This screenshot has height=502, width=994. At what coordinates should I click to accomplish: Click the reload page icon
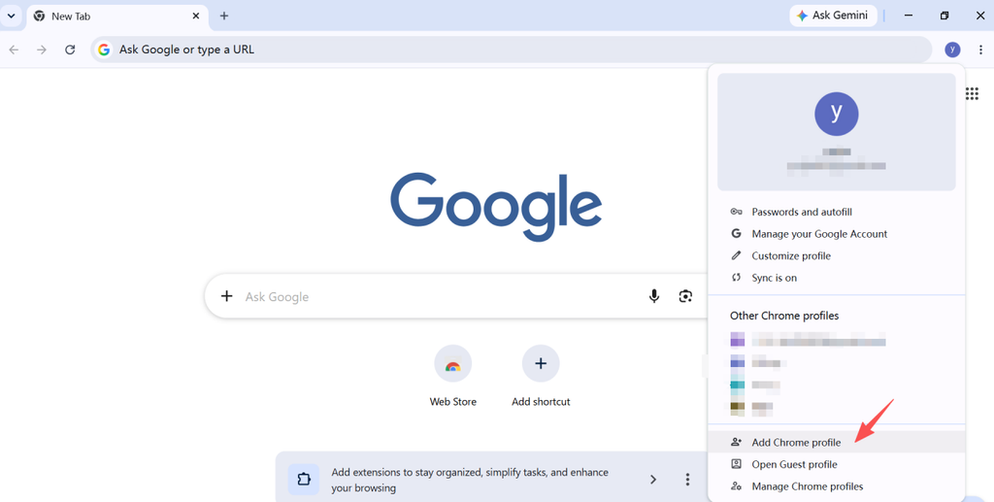(x=70, y=50)
